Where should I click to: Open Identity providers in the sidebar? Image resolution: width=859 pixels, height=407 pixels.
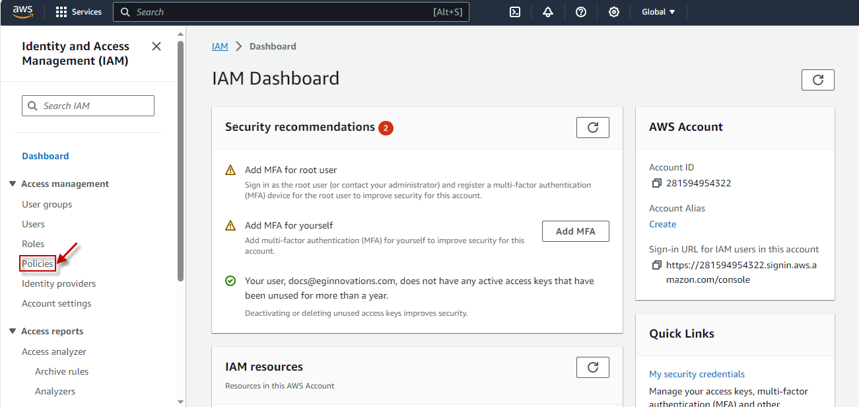(59, 283)
